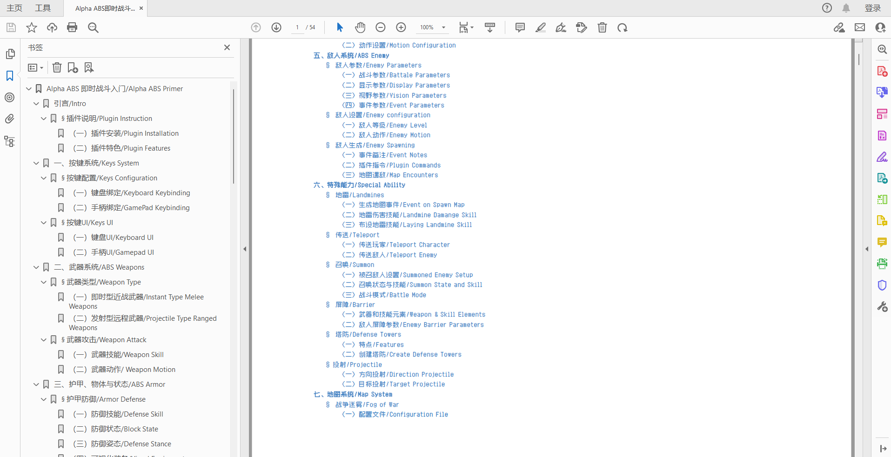
Task: Follow the 六、特殊能力/Special Ability link
Action: point(359,185)
